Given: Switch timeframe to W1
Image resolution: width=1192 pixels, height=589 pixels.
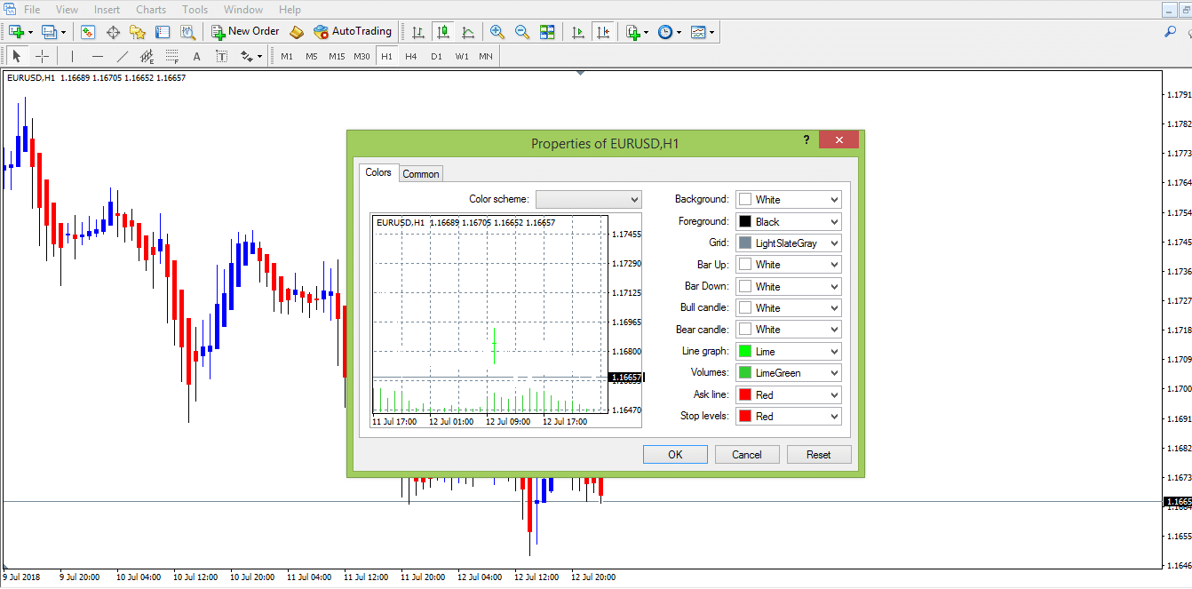Looking at the screenshot, I should [462, 56].
